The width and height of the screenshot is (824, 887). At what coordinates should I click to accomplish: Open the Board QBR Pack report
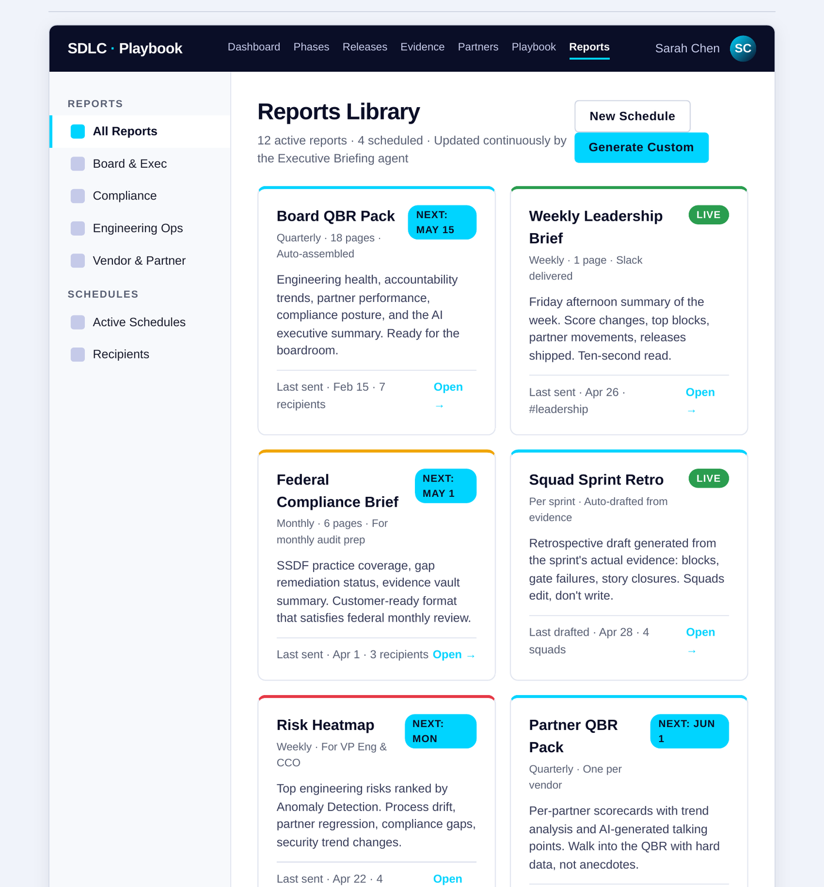coord(448,396)
